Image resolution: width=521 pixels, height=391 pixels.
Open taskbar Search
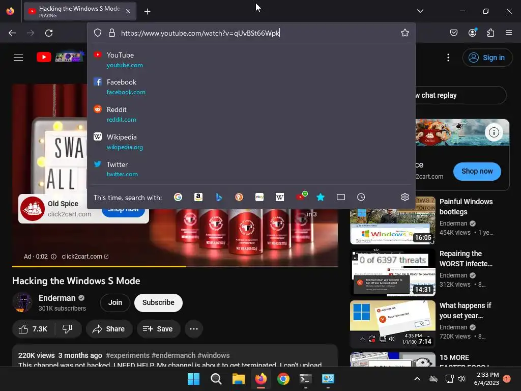[x=216, y=379]
